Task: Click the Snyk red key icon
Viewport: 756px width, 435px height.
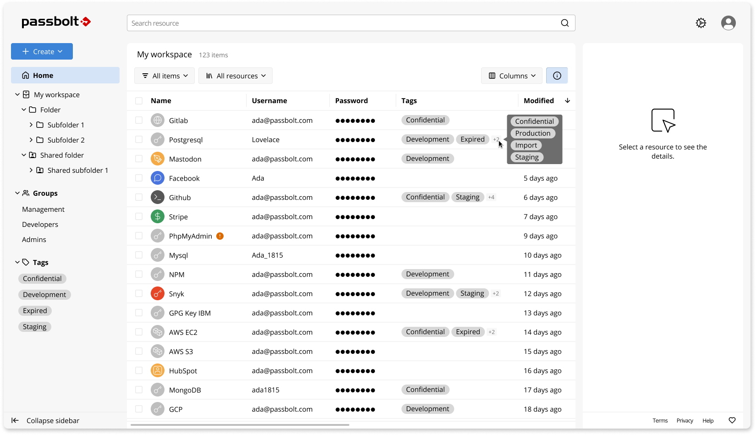Action: [158, 294]
